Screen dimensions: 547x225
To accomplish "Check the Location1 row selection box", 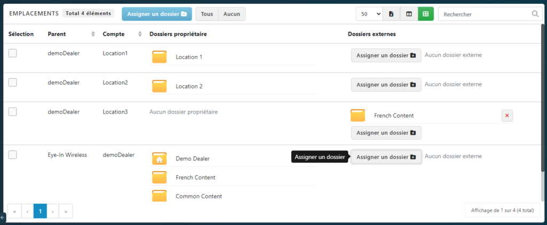I will click(13, 53).
